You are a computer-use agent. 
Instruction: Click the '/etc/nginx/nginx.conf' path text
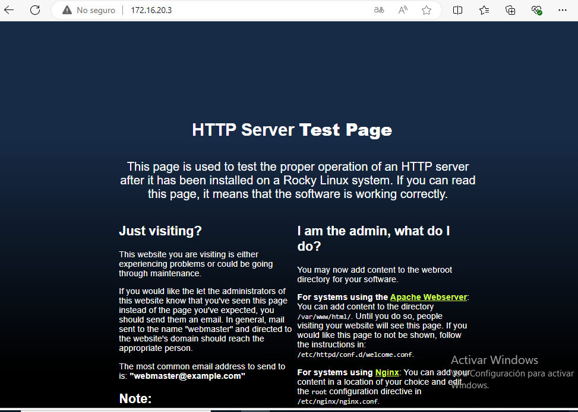click(x=337, y=401)
